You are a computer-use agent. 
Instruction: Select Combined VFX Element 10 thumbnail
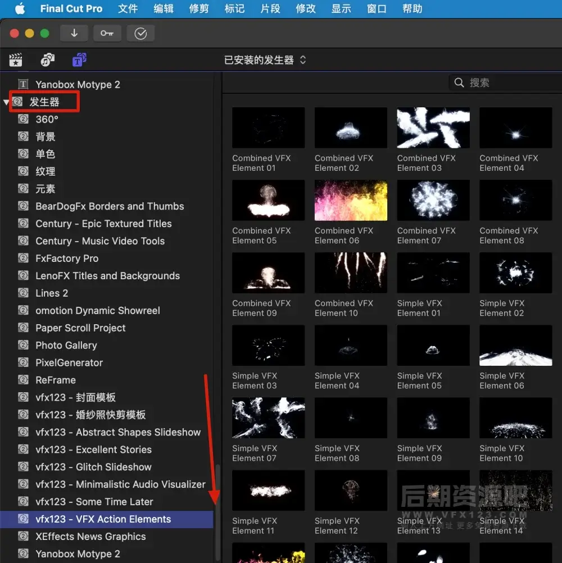coord(351,273)
